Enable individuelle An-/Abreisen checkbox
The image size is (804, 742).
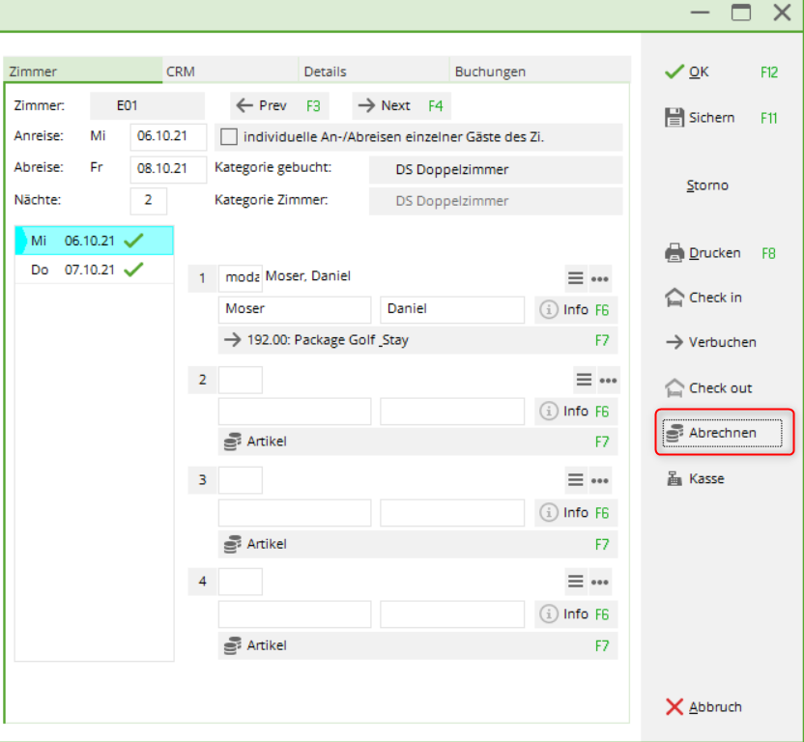click(230, 137)
